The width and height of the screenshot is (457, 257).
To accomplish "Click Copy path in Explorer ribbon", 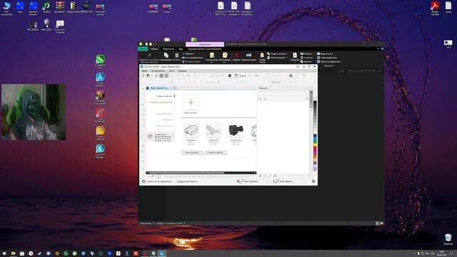I will [x=192, y=58].
